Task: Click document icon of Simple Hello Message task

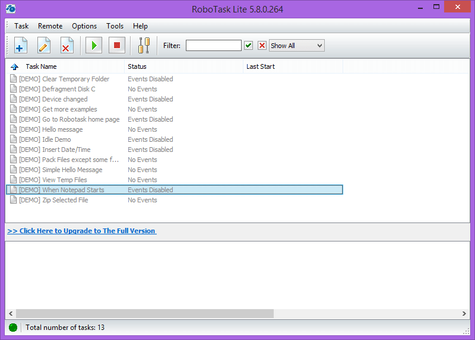Action: coord(13,170)
